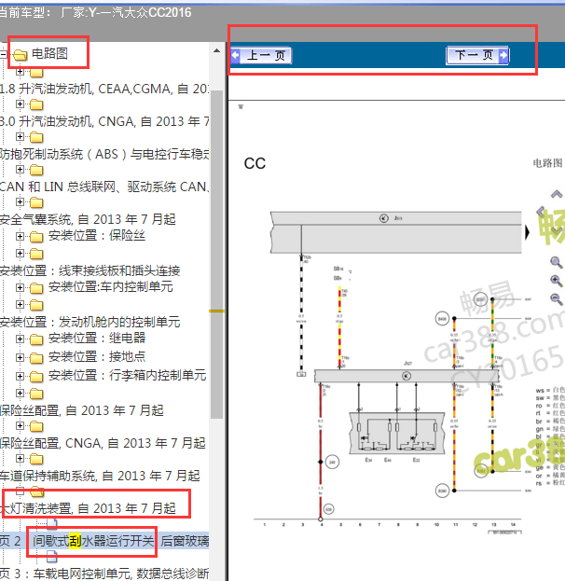The width and height of the screenshot is (565, 581).
Task: Click the 电路图 root folder icon
Action: point(20,55)
